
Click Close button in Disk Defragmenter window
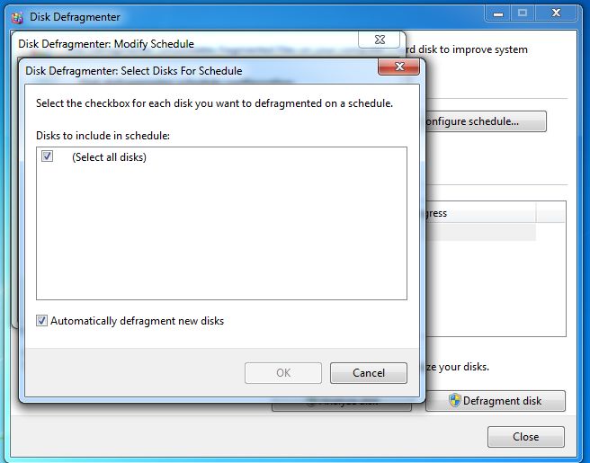(x=525, y=437)
